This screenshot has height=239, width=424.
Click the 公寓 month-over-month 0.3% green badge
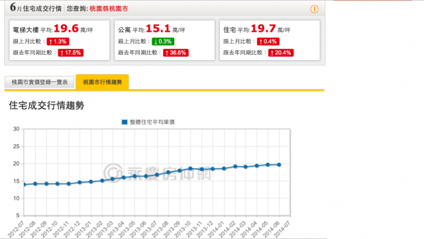point(163,41)
